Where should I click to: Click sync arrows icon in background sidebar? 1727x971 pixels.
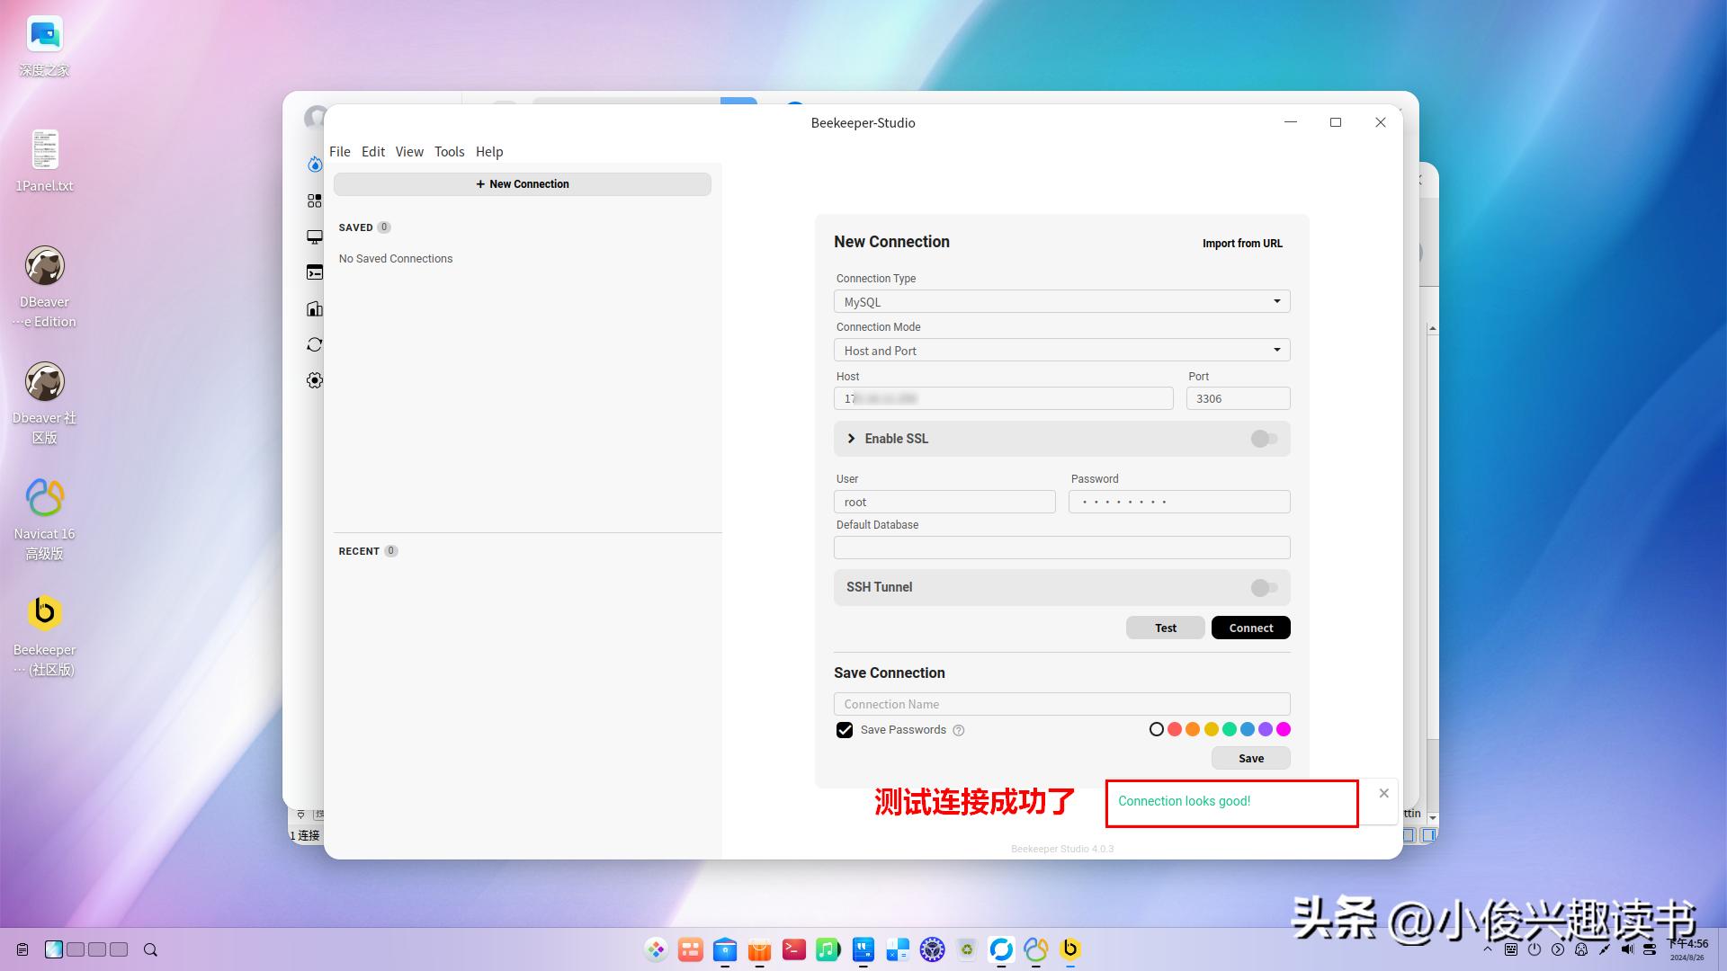point(314,344)
